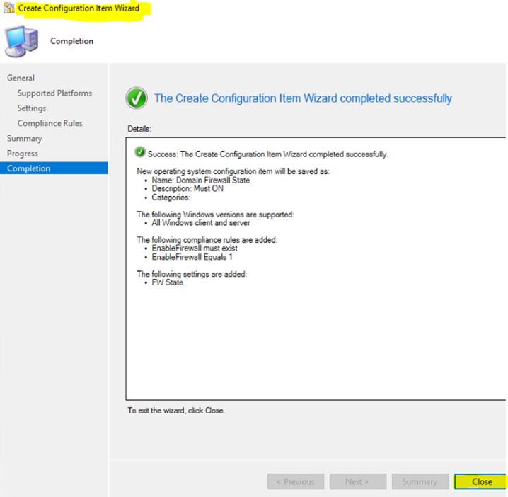Viewport: 508px width, 497px height.
Task: Select the highlighted Completion step
Action: click(x=54, y=168)
